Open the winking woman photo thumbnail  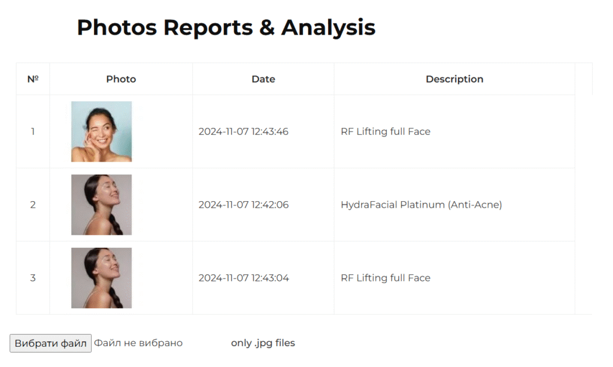(101, 132)
